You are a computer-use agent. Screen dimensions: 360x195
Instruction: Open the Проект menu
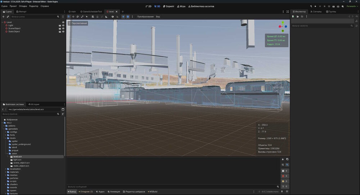pos(13,6)
